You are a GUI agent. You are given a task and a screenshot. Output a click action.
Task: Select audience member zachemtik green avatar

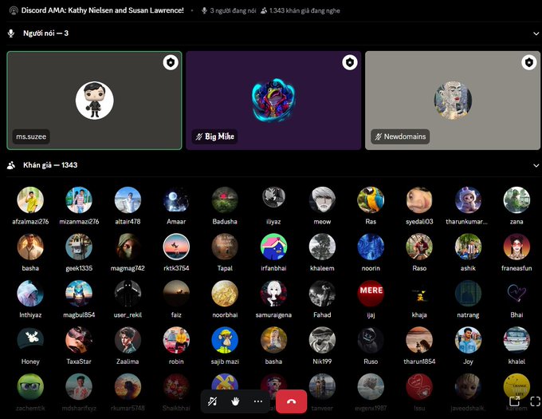(x=30, y=387)
